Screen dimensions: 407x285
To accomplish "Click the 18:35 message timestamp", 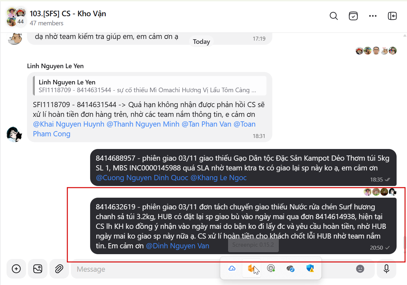I will point(376,179).
